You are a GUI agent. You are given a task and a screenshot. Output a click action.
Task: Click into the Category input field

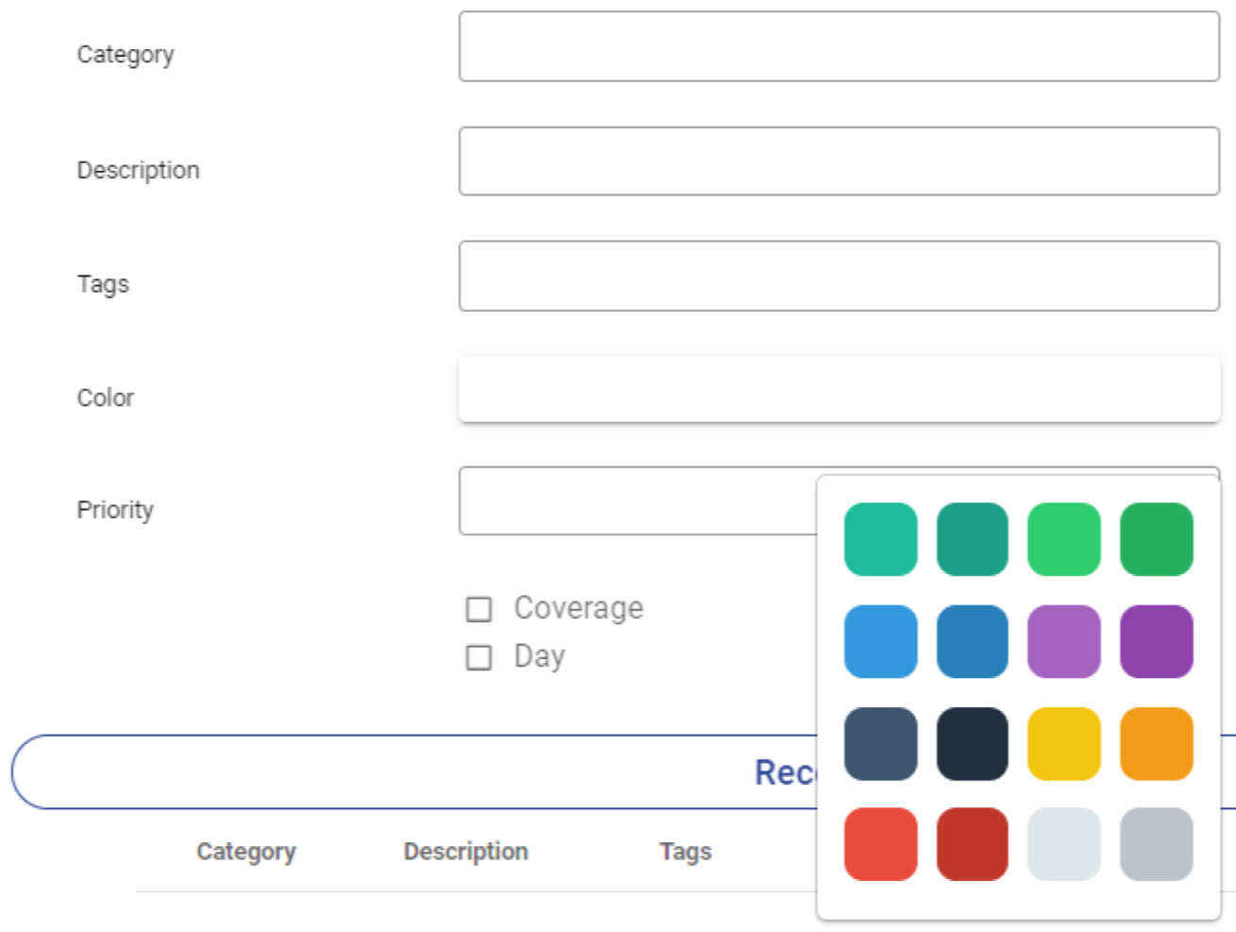838,46
